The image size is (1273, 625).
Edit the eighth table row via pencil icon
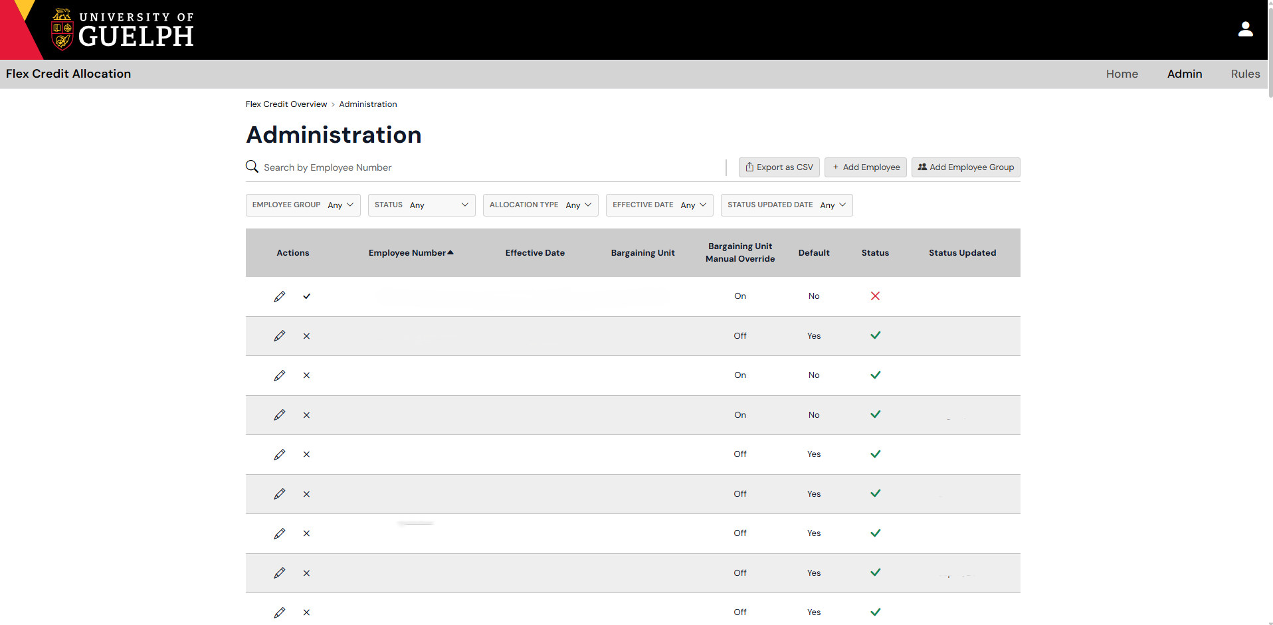(x=280, y=573)
